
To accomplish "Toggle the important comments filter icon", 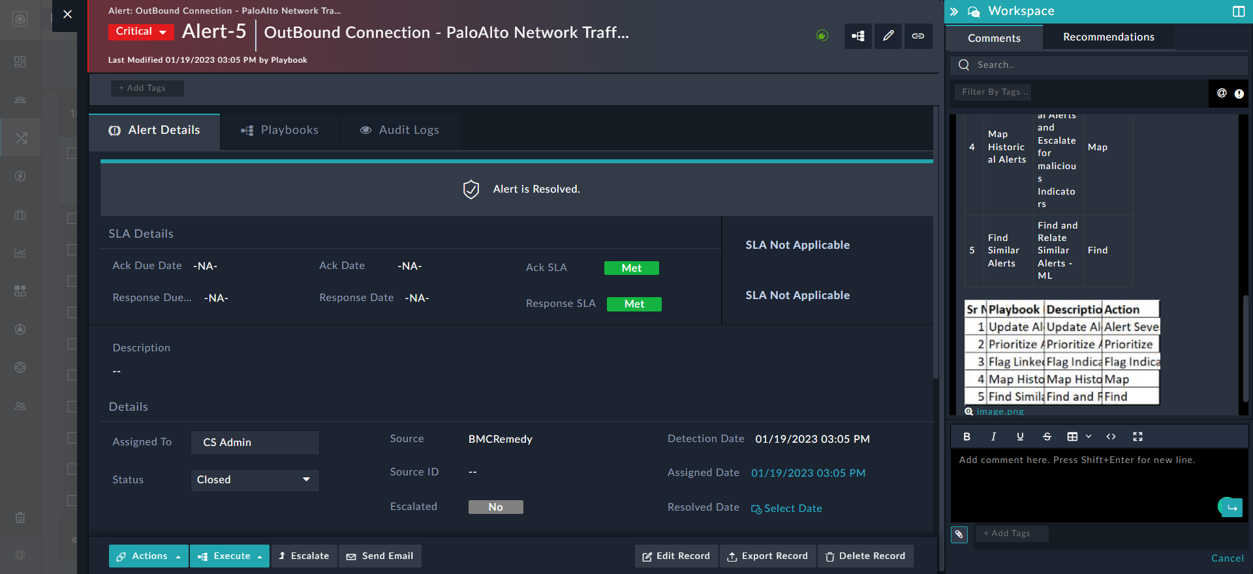I will 1239,93.
